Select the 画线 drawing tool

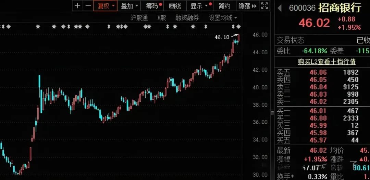[175, 6]
